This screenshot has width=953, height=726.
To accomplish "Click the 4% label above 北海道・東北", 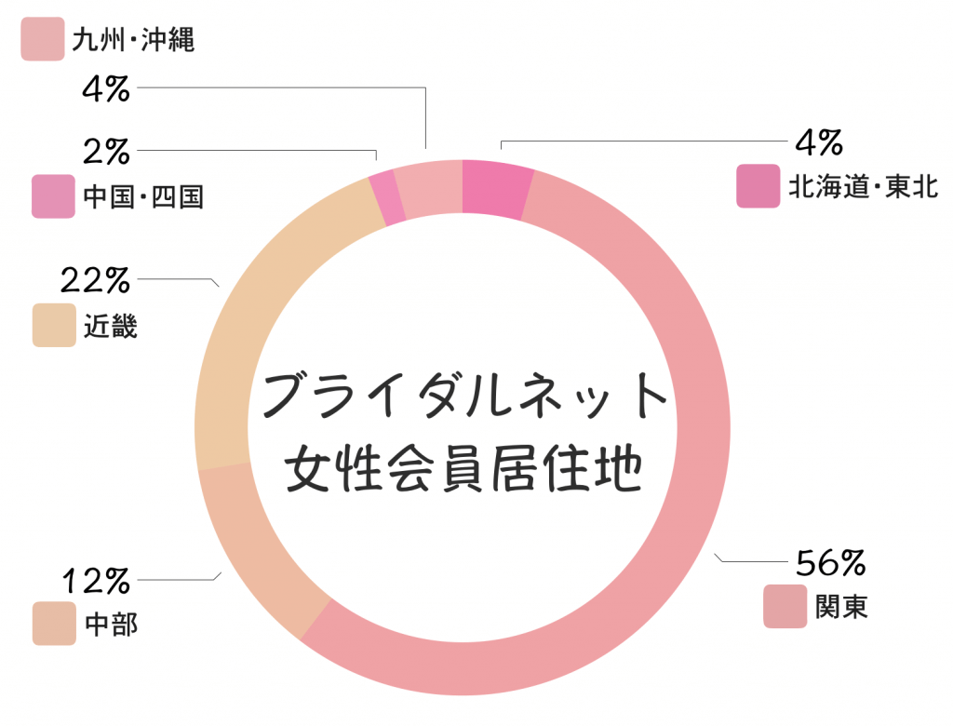I will tap(819, 143).
